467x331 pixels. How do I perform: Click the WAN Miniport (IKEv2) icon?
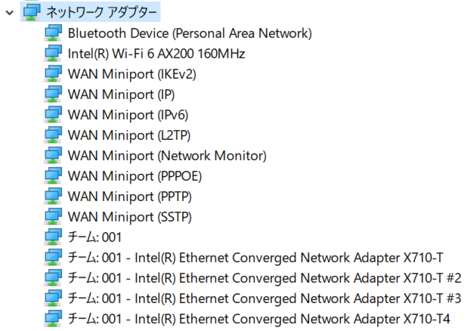tap(54, 74)
